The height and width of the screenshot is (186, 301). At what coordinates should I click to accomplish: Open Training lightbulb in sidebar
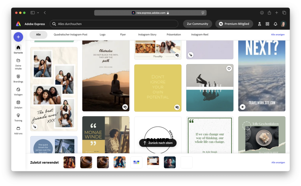(18, 115)
